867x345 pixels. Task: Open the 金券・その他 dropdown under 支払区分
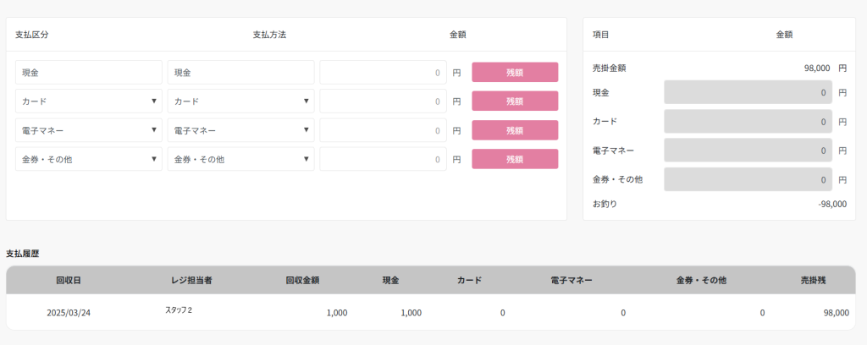[88, 159]
